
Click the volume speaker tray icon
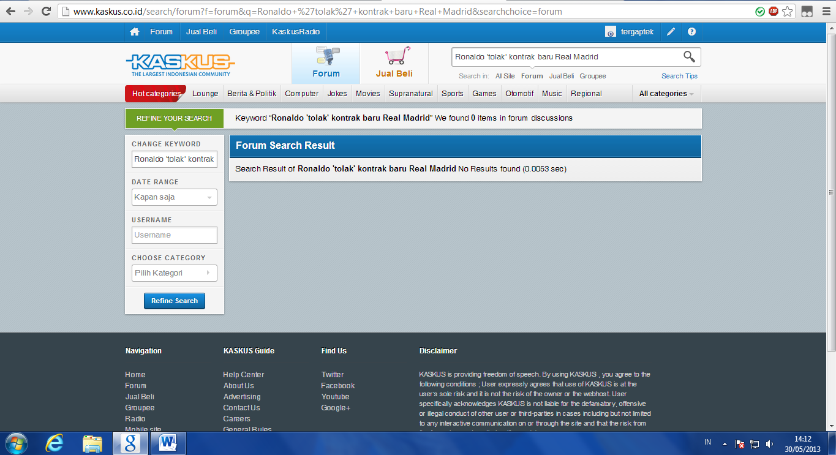tap(769, 443)
